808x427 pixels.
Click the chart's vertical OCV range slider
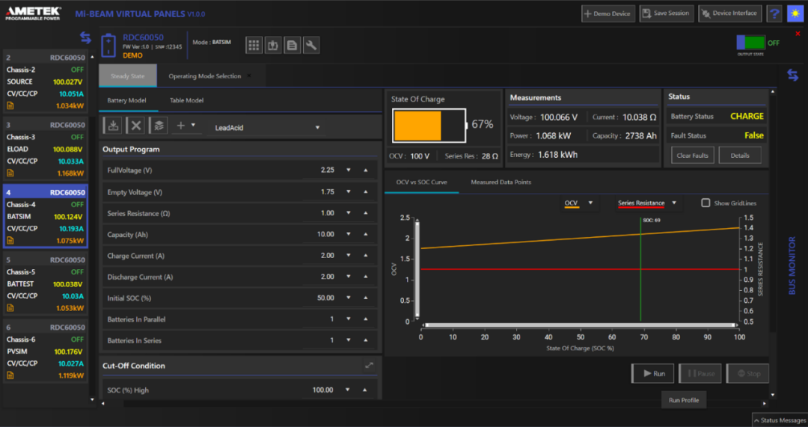pos(417,268)
